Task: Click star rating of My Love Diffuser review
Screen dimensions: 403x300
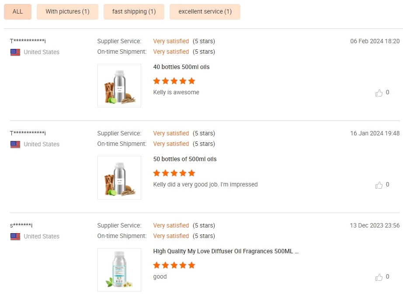Action: pos(174,265)
